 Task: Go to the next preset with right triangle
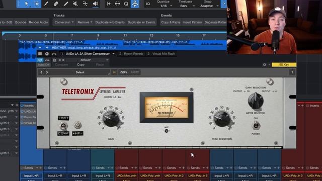(x=63, y=60)
